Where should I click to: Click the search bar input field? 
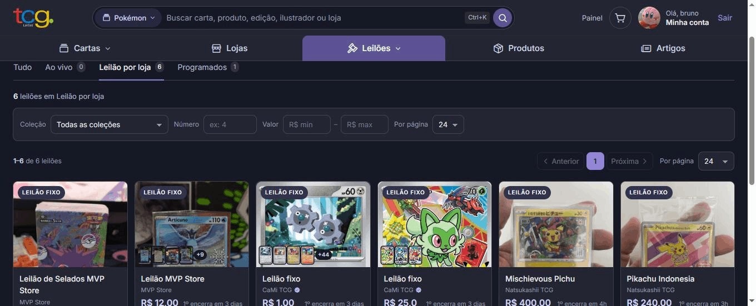(x=314, y=18)
